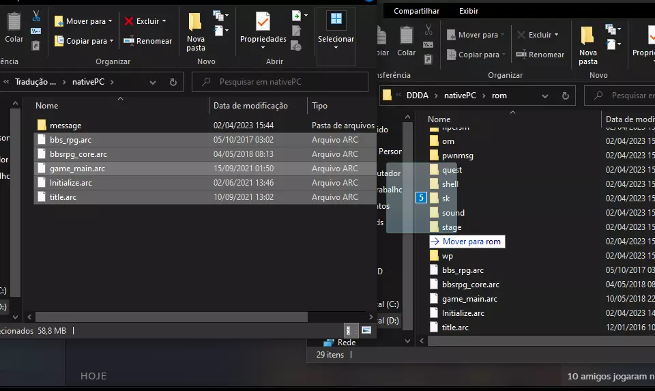Screen dimensions: 655x391
Task: Refresh the rom window address bar
Action: 565,96
